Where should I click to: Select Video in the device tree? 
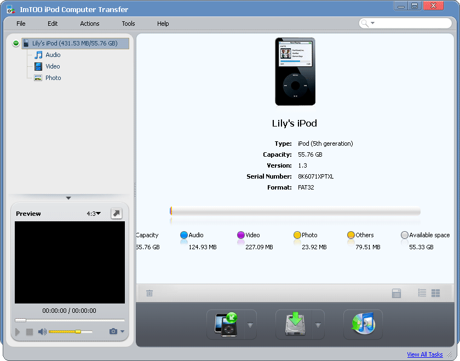(x=53, y=66)
